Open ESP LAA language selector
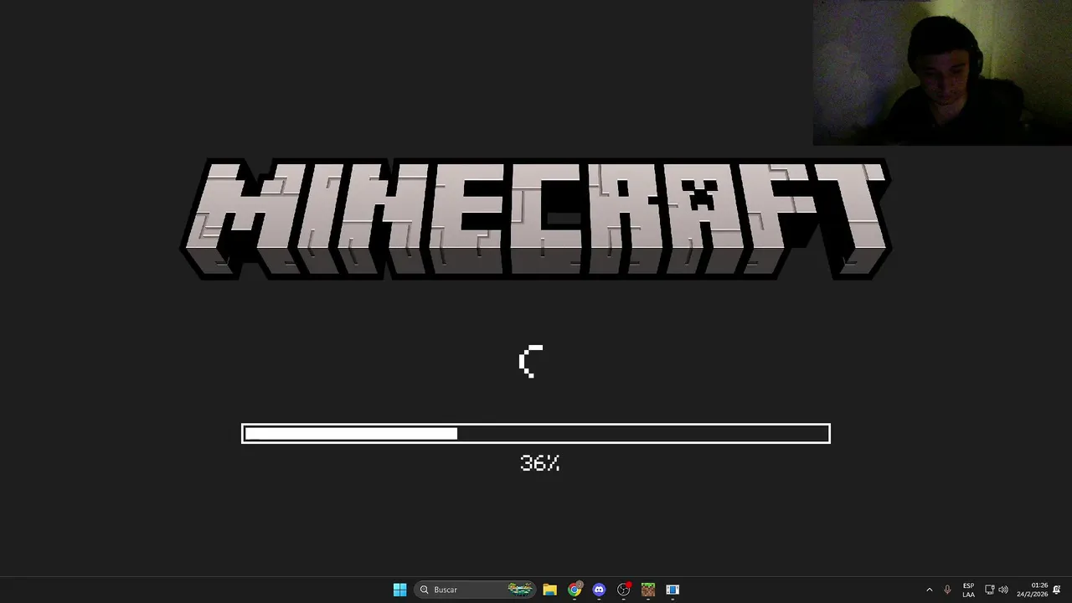 (968, 590)
